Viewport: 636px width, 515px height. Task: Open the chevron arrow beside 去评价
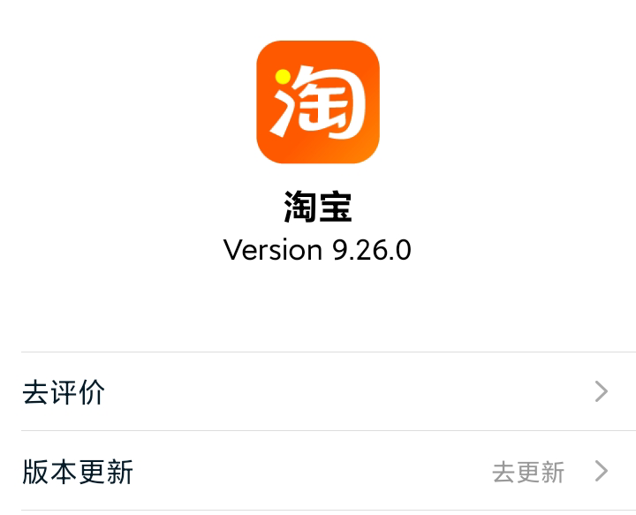coord(602,391)
